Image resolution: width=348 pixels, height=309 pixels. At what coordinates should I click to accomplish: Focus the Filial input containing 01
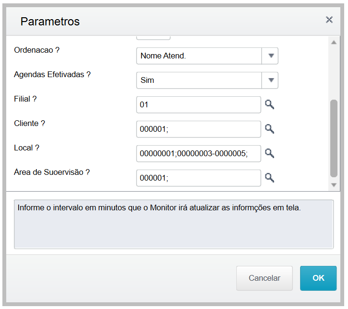point(198,104)
